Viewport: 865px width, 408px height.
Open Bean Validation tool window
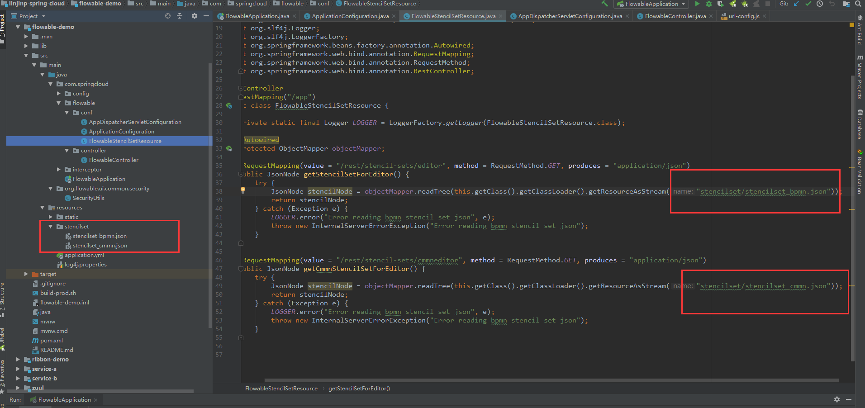(x=860, y=172)
